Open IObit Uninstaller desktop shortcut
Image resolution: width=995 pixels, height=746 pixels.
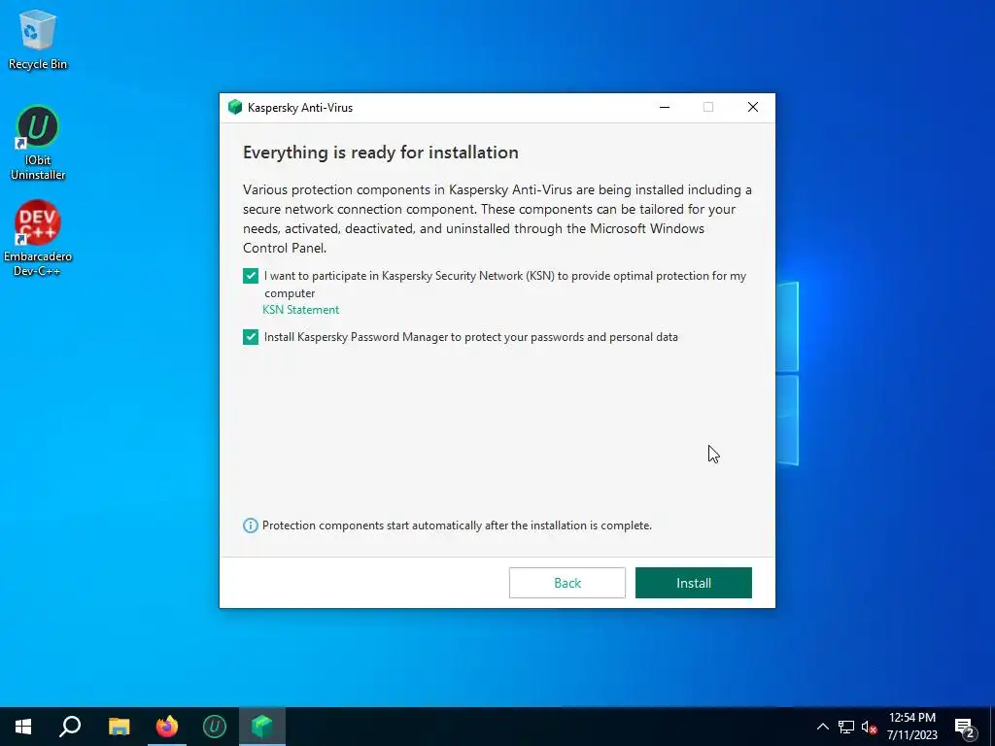point(38,143)
